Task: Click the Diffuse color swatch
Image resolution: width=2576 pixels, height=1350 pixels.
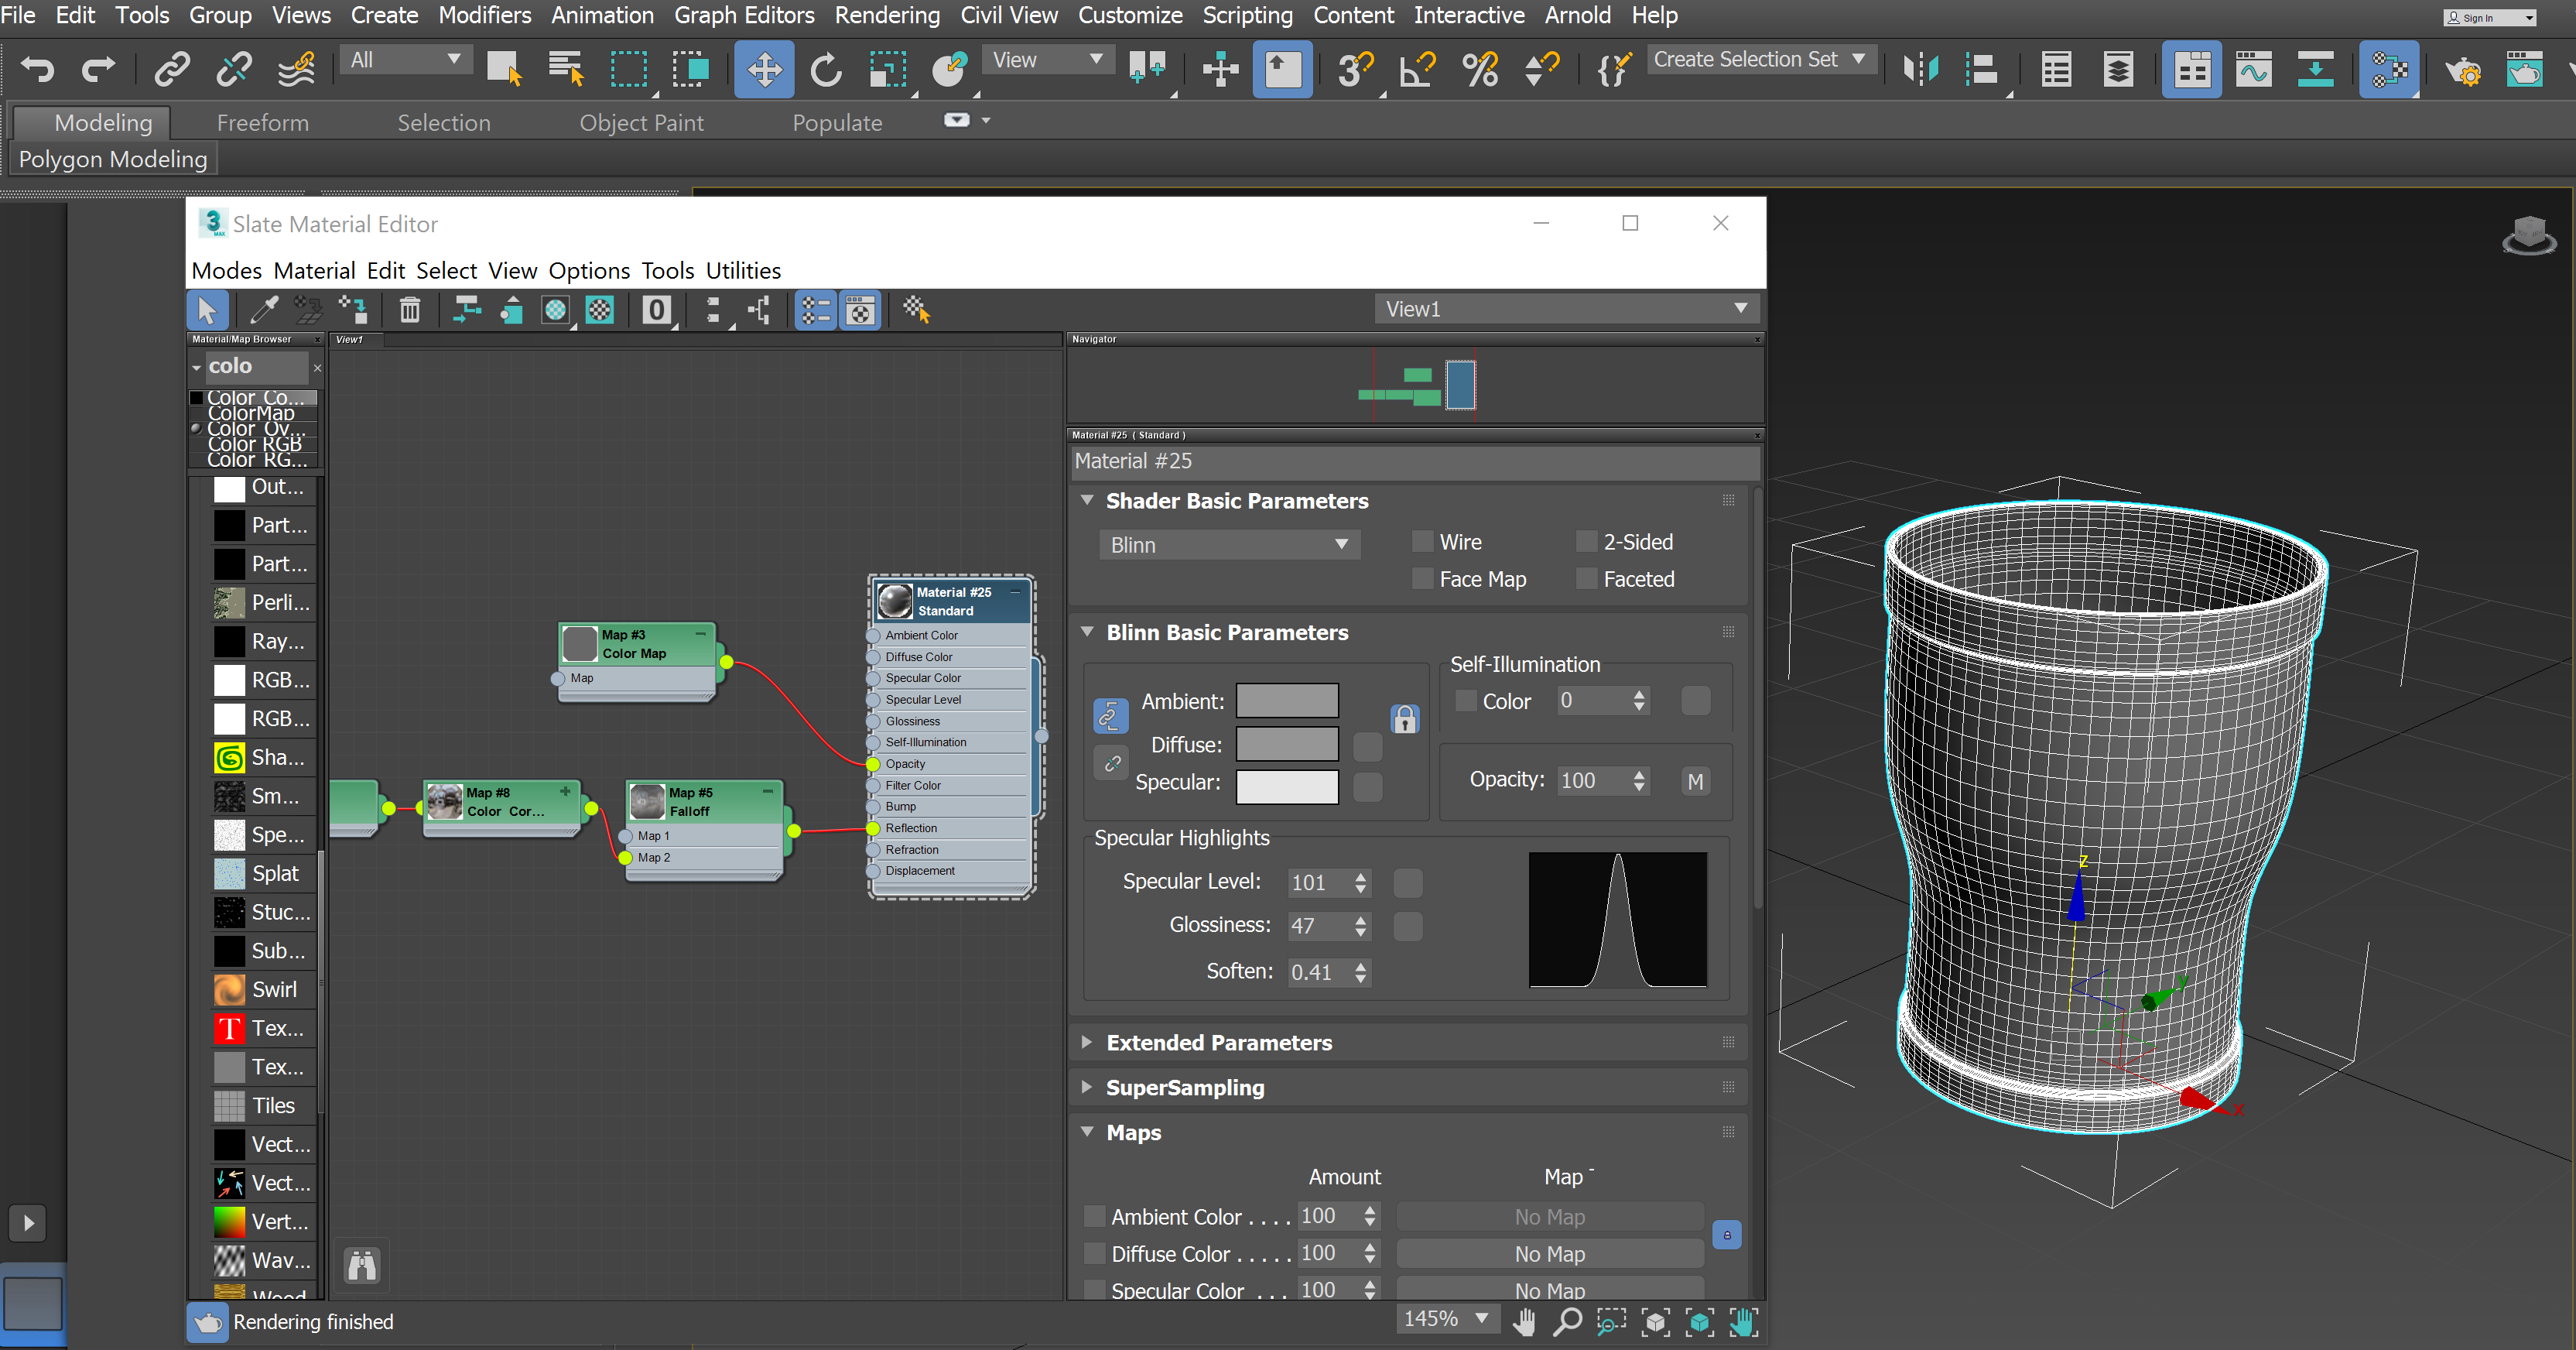Action: click(x=1287, y=744)
